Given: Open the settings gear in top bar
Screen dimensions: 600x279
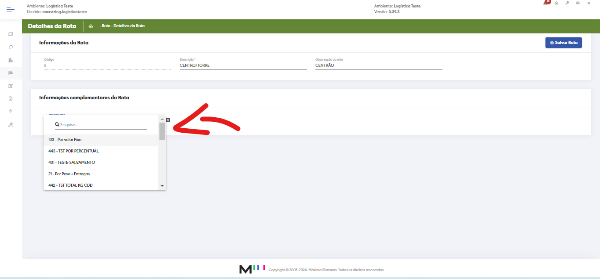Looking at the screenshot, I should pos(578,3).
